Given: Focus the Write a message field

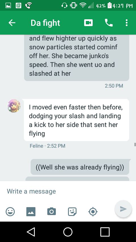Looking at the screenshot, I should [68, 191].
